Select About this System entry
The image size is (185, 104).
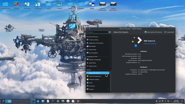(x=98, y=73)
